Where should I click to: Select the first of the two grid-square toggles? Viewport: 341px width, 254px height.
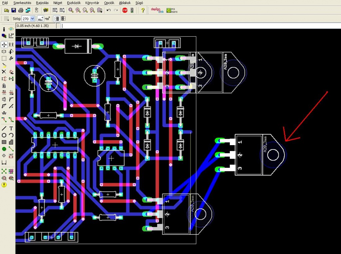57,19
